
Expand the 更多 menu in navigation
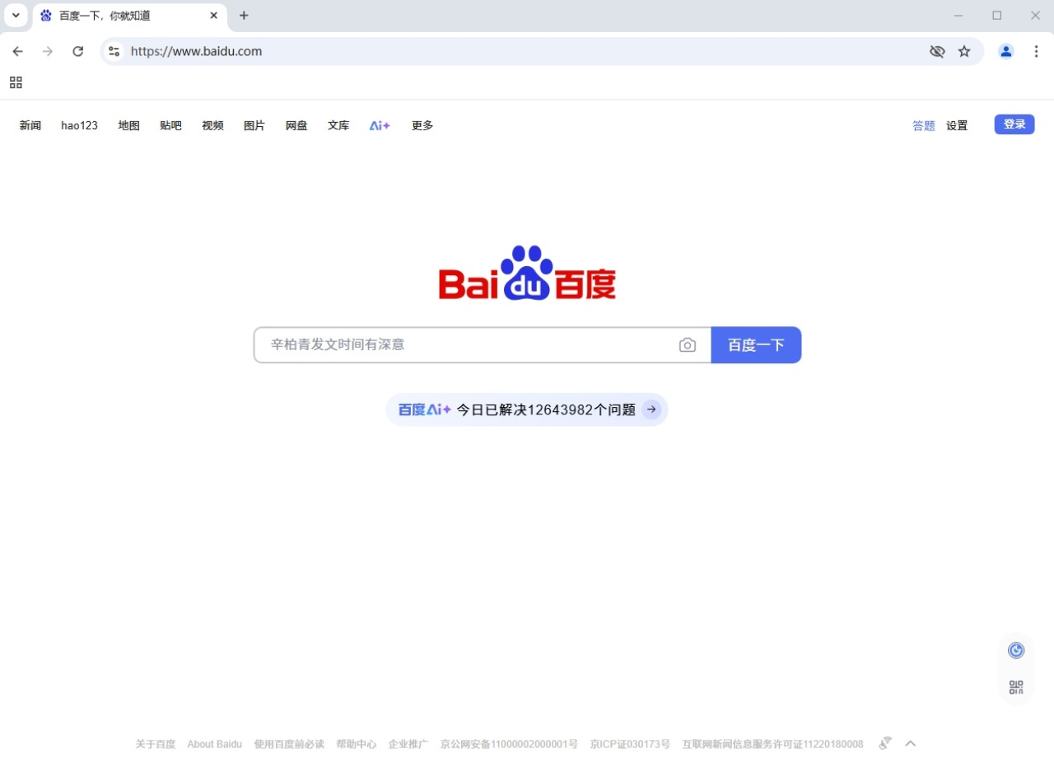(422, 126)
